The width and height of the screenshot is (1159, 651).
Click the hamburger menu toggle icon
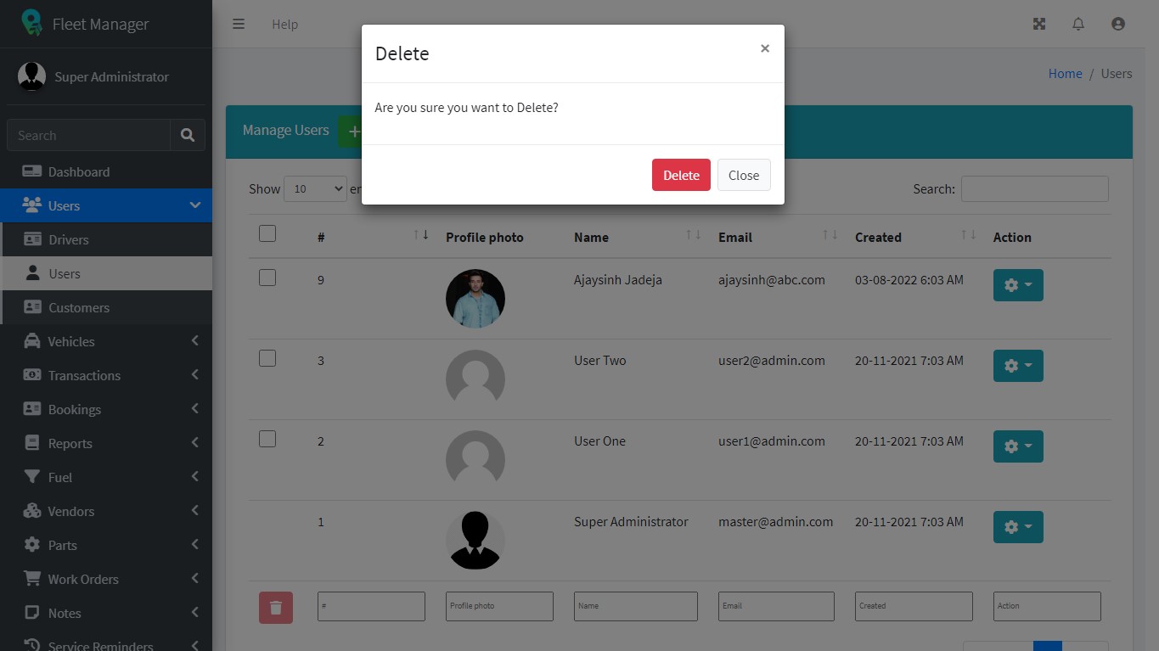click(239, 24)
